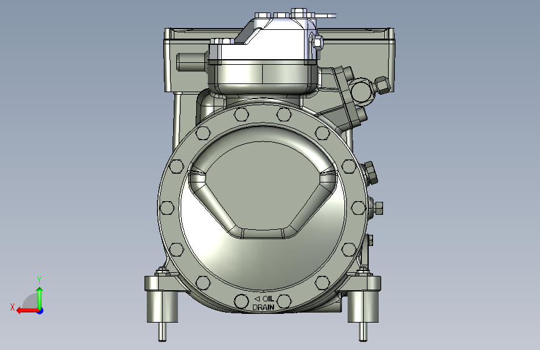540x350 pixels.
Task: Click the blue Z axis dot of the triad
Action: (40, 311)
